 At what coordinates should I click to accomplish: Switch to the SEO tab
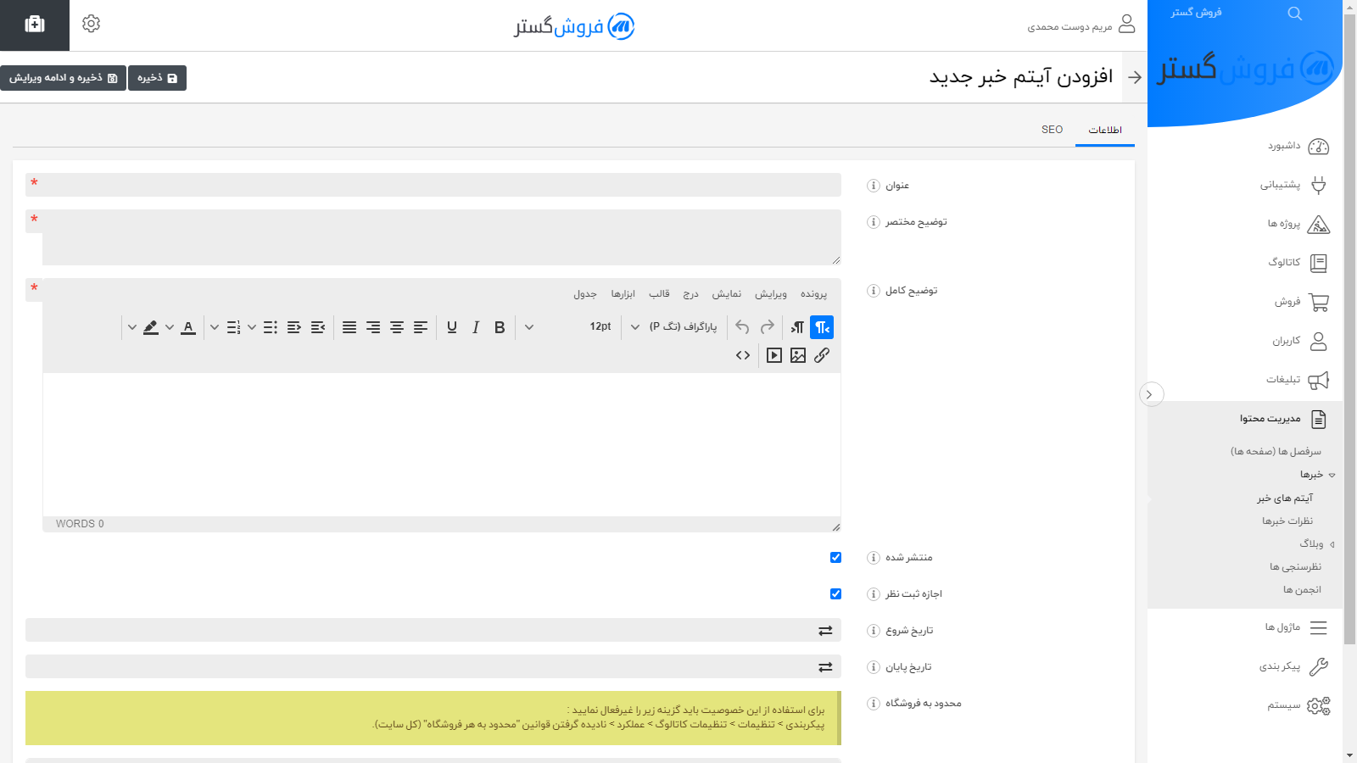click(1053, 130)
